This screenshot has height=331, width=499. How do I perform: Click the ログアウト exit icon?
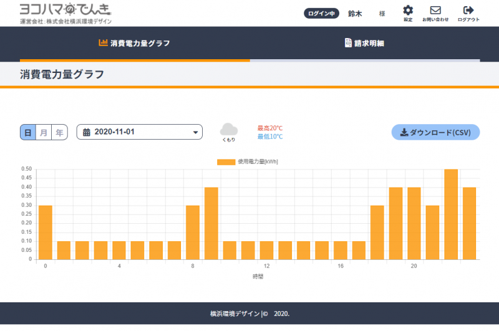click(x=468, y=10)
